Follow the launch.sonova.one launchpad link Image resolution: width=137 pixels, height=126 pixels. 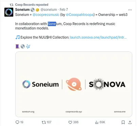point(98,37)
